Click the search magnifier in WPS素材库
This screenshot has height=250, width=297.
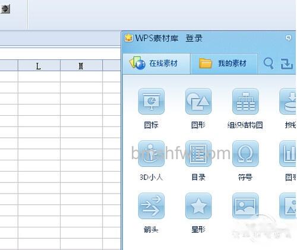[268, 64]
